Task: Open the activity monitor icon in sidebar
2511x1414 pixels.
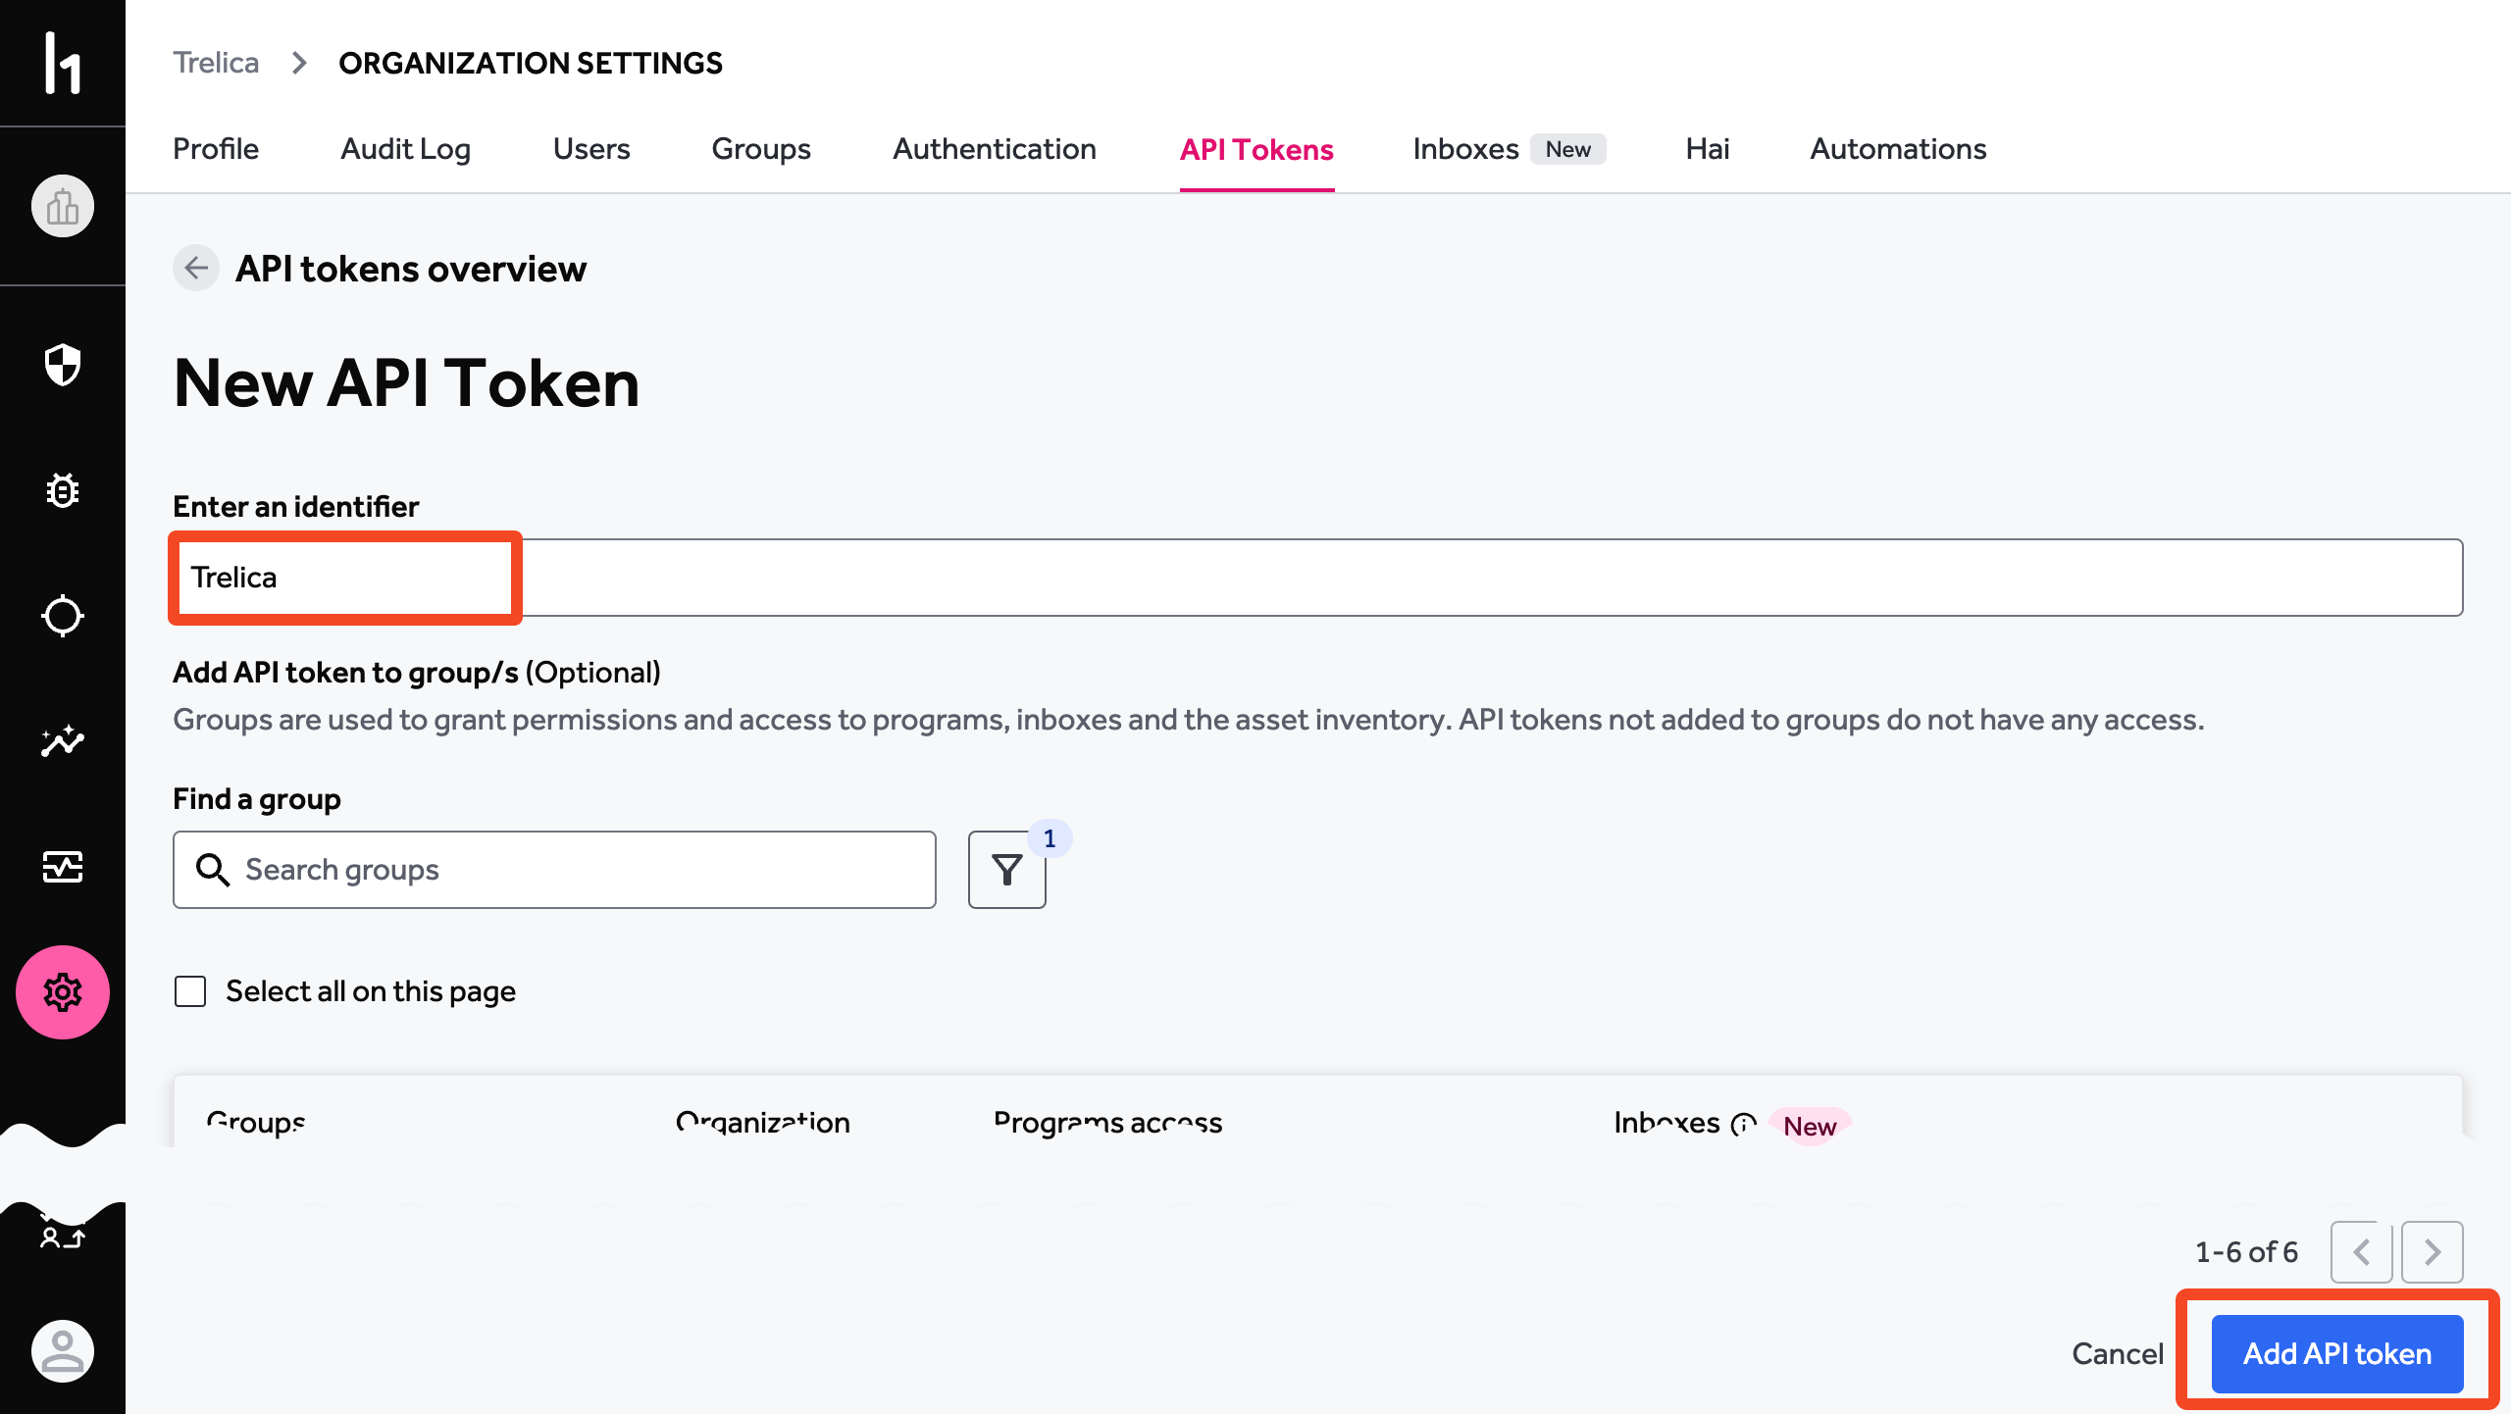Action: [63, 867]
